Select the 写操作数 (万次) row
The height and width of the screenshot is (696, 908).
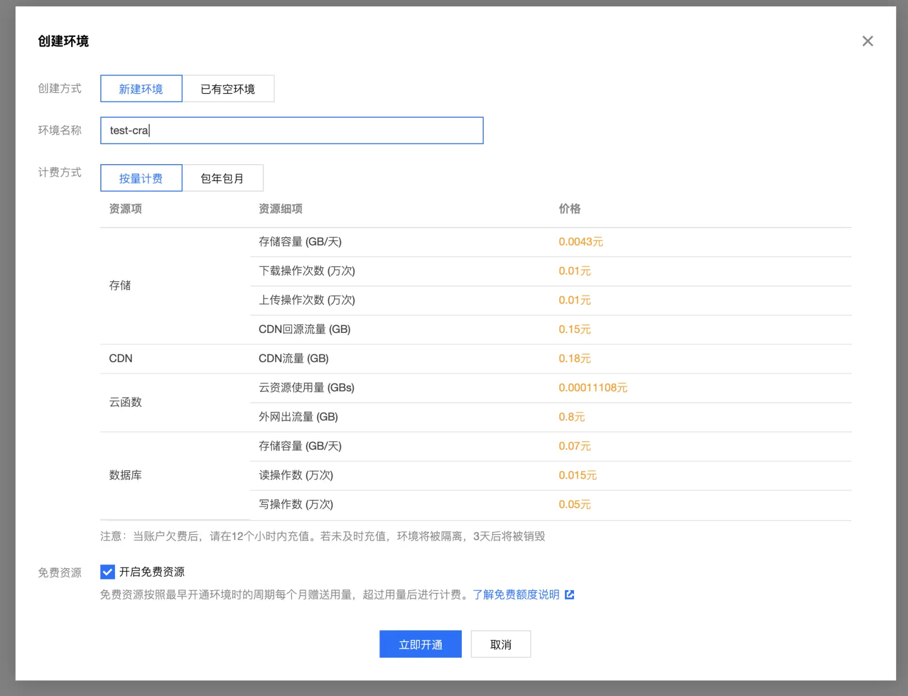click(550, 505)
